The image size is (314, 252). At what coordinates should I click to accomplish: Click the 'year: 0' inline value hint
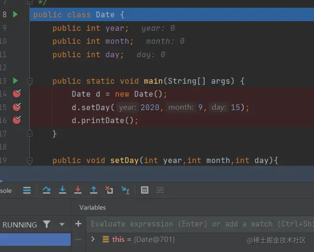coord(158,28)
